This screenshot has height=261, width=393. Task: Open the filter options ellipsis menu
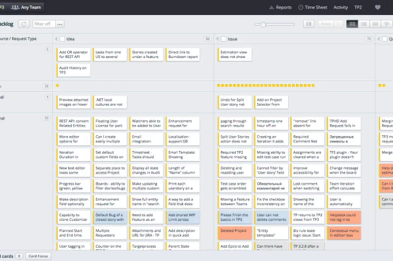point(60,24)
